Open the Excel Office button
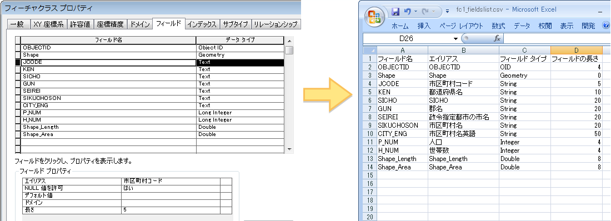The width and height of the screenshot is (611, 221). pyautogui.click(x=374, y=17)
